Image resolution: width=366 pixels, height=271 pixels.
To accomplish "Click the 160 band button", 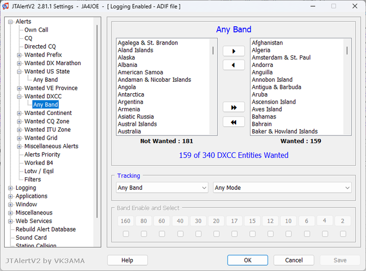I will tap(125, 221).
